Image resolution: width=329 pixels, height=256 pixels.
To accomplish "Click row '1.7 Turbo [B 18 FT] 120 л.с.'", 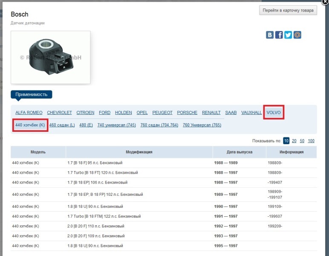I will [164, 173].
